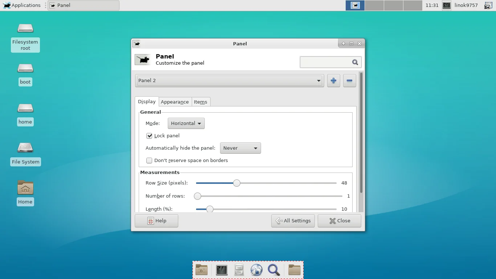Click the bold "Panel" heading in the dialog
The height and width of the screenshot is (279, 496).
165,56
